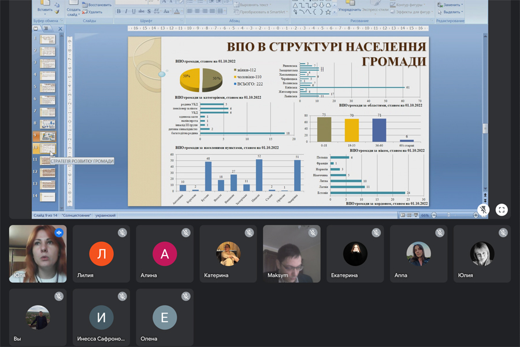Open the font color dropdown arrow

tap(182, 11)
